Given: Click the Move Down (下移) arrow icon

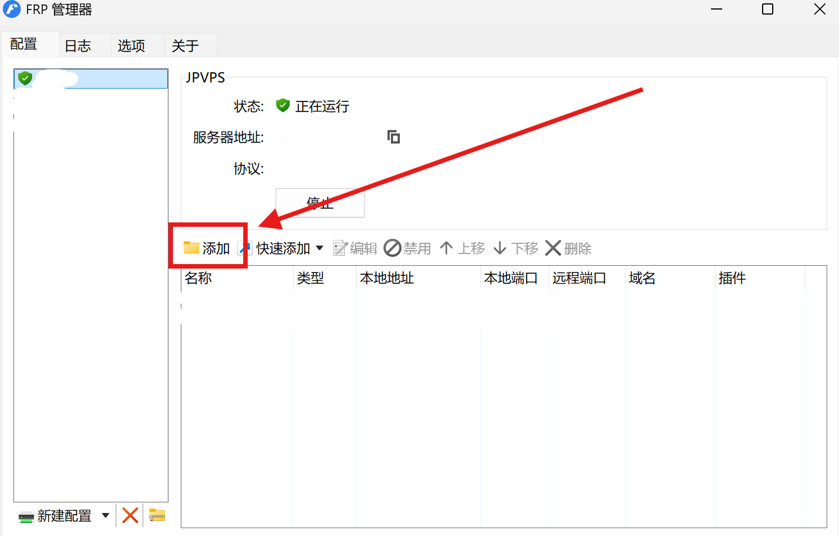Looking at the screenshot, I should [x=500, y=248].
